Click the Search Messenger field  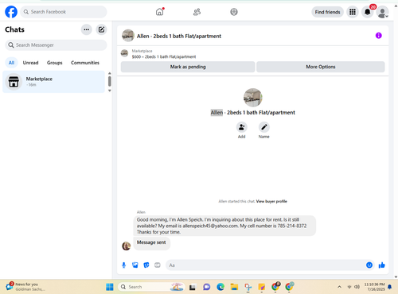click(x=56, y=45)
